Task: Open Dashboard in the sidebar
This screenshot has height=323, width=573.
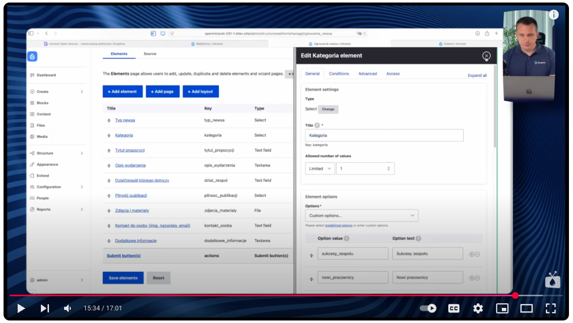Action: coord(46,75)
